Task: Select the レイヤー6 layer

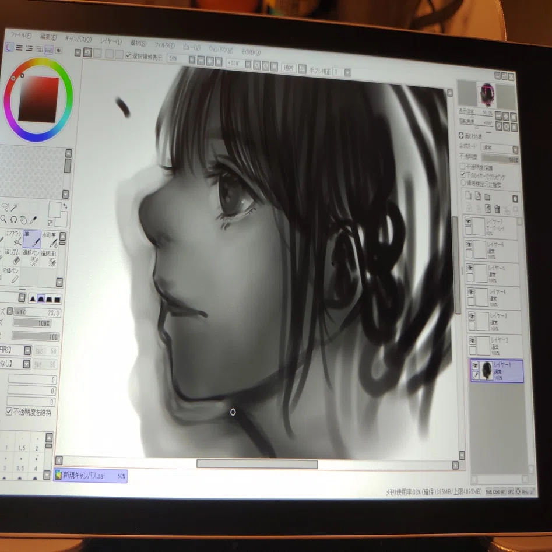Action: pos(492,250)
